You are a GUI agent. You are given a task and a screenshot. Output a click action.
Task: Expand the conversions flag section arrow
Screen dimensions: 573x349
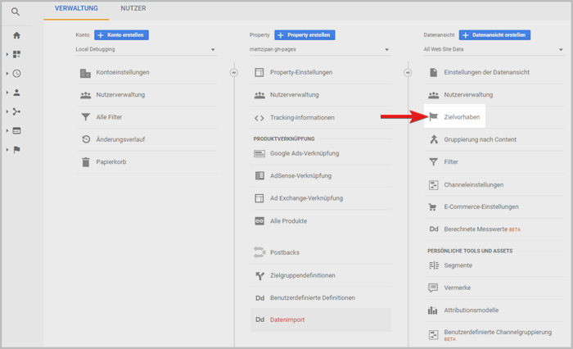click(x=7, y=150)
